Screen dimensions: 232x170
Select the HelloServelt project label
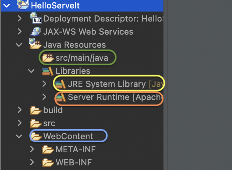tap(55, 5)
